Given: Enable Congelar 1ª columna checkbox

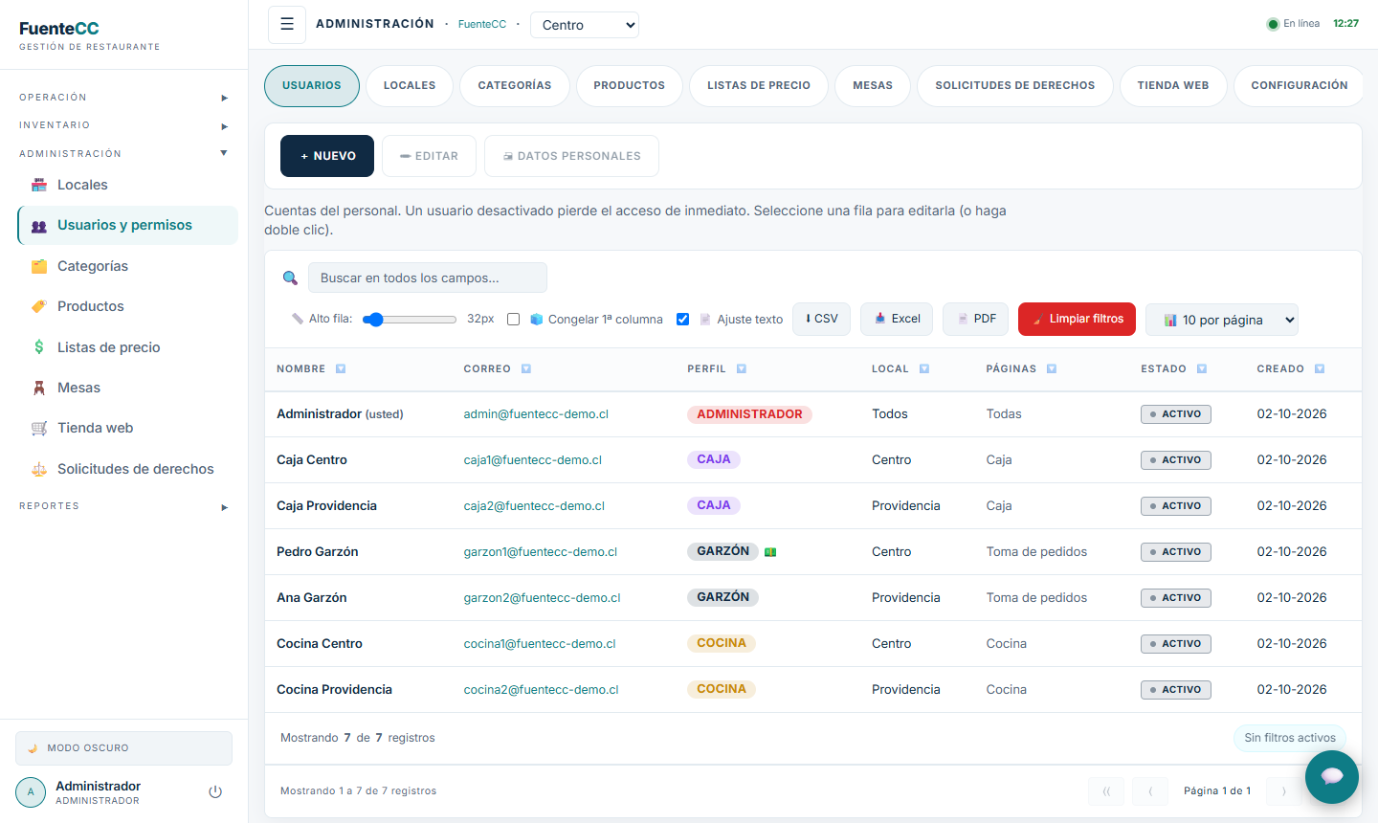Looking at the screenshot, I should 513,320.
